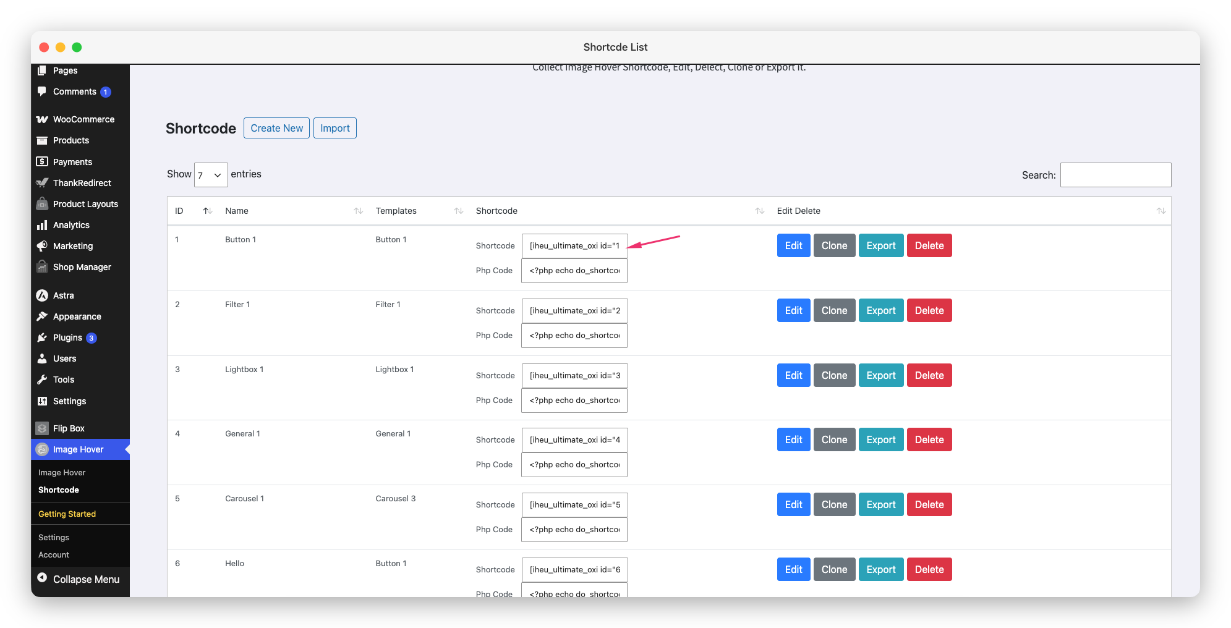Viewport: 1231px width, 628px height.
Task: Click the Products archive icon
Action: [x=42, y=140]
